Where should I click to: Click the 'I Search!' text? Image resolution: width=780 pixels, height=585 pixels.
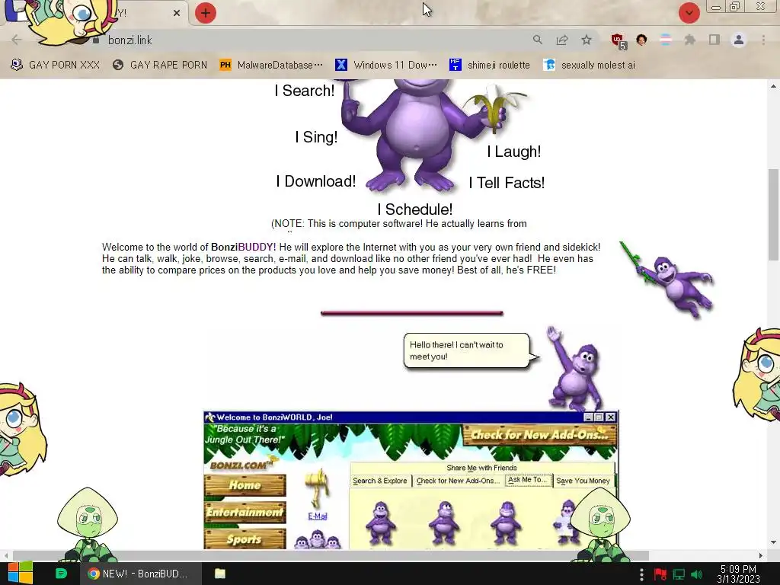coord(305,91)
